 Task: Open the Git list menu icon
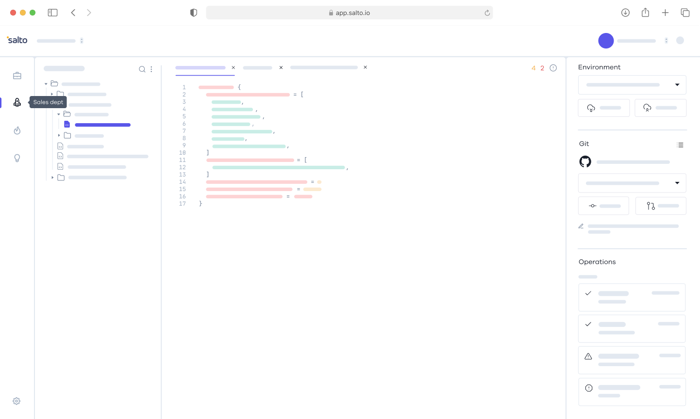680,145
